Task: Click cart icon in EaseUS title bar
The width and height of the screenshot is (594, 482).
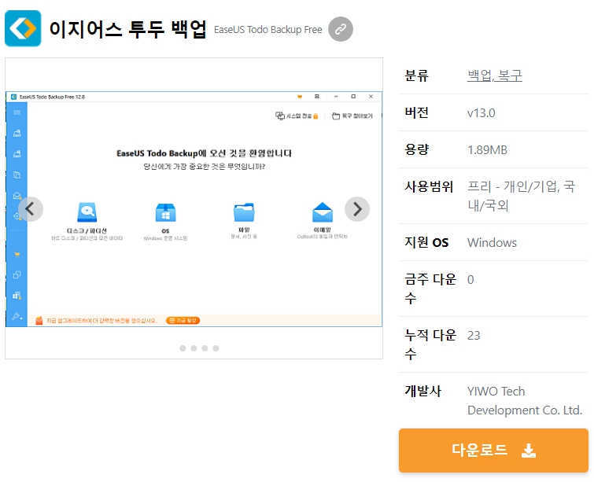Action: [x=300, y=97]
